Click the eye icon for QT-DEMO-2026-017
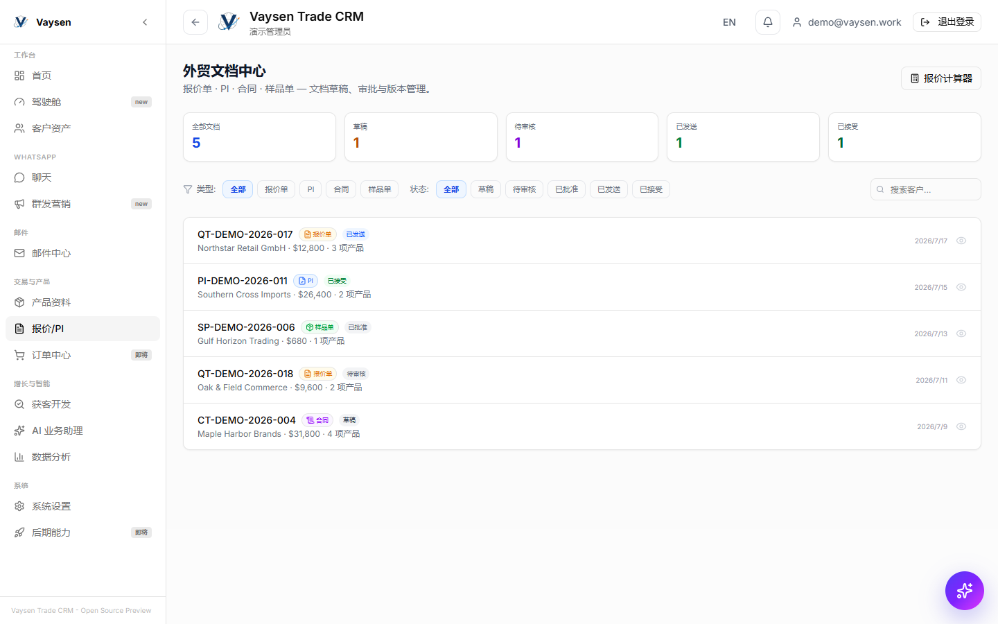Viewport: 998px width, 624px height. click(x=961, y=241)
